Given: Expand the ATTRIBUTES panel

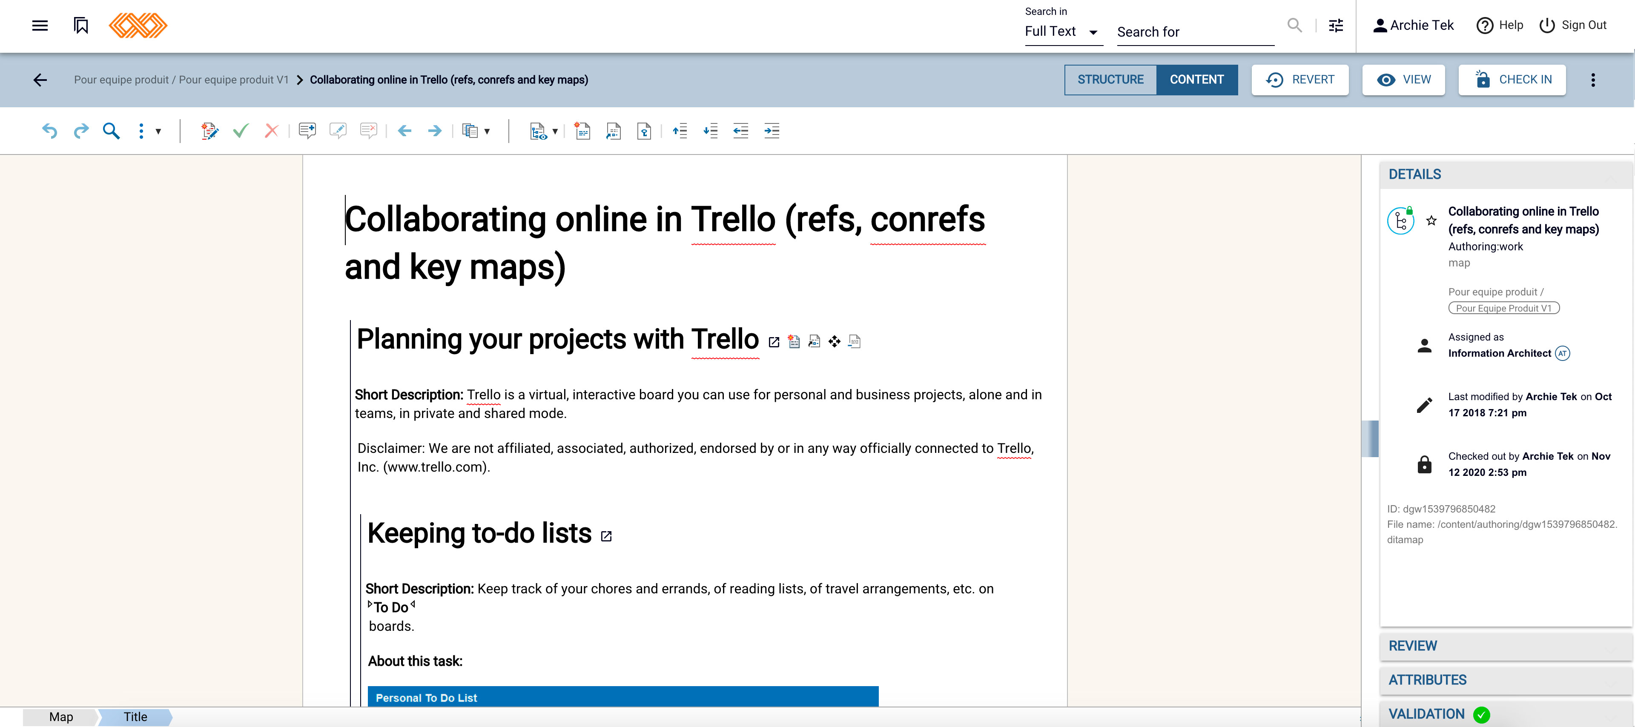Looking at the screenshot, I should pos(1506,681).
